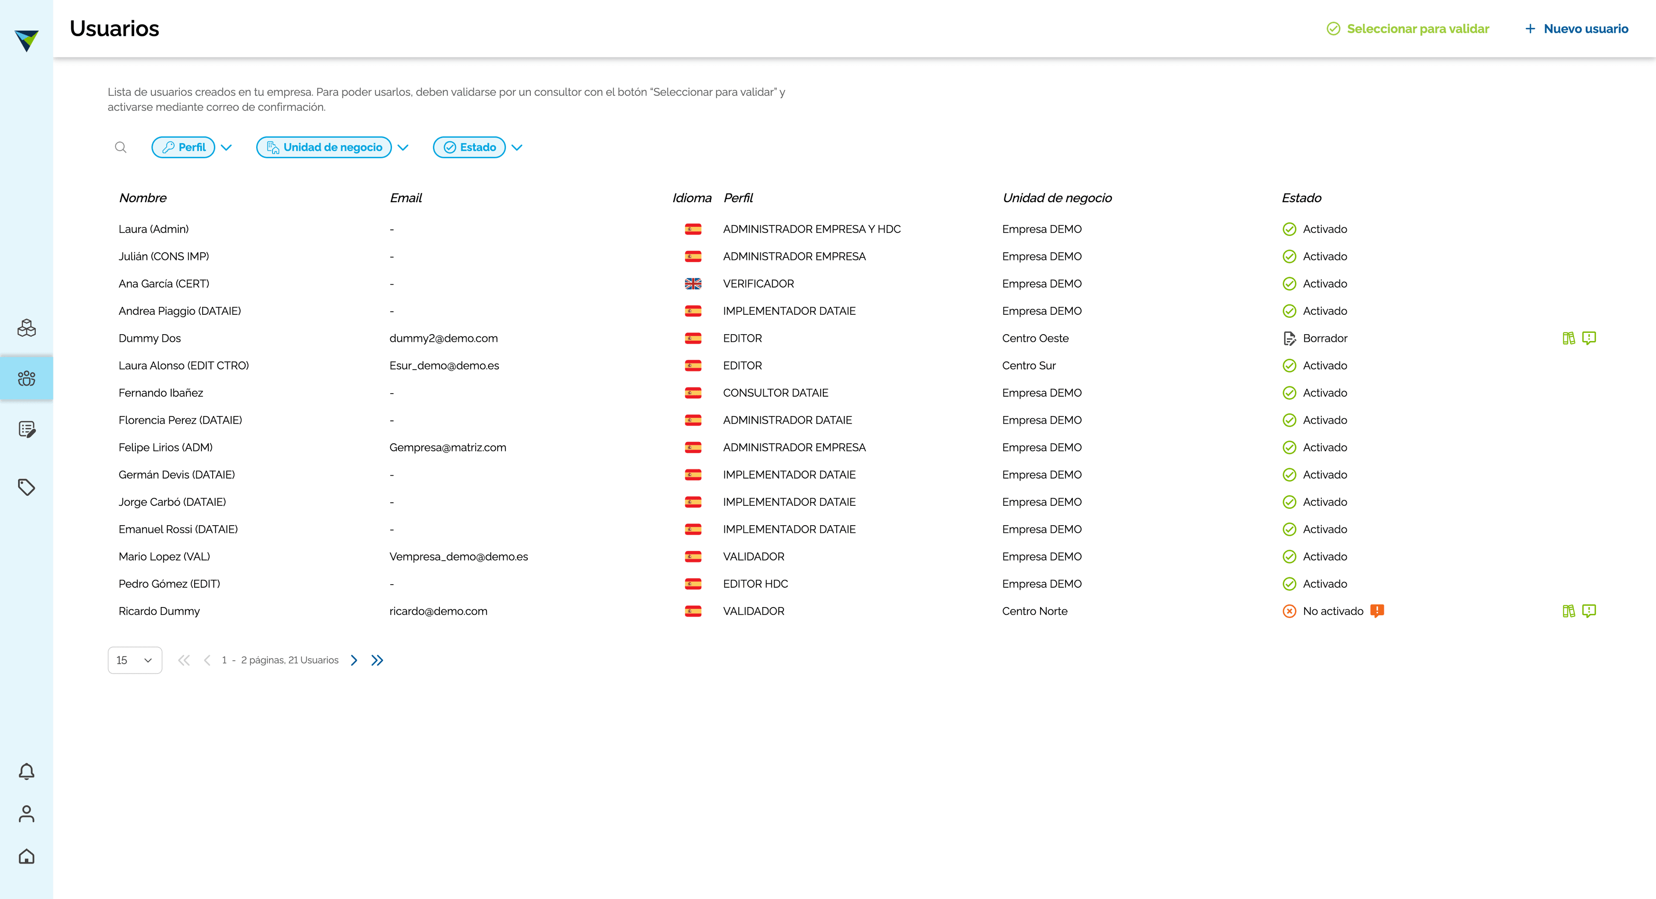Image resolution: width=1656 pixels, height=899 pixels.
Task: Click email dummy2@demo.com
Action: click(x=444, y=338)
